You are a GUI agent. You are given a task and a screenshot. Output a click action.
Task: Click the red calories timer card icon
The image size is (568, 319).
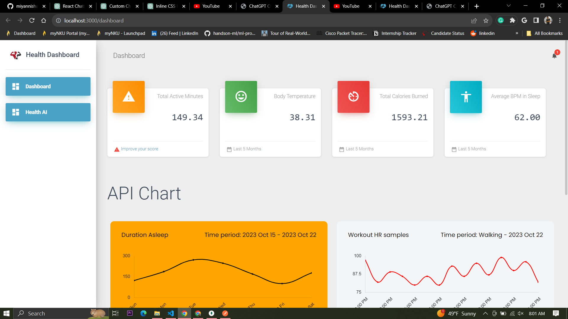pyautogui.click(x=354, y=97)
